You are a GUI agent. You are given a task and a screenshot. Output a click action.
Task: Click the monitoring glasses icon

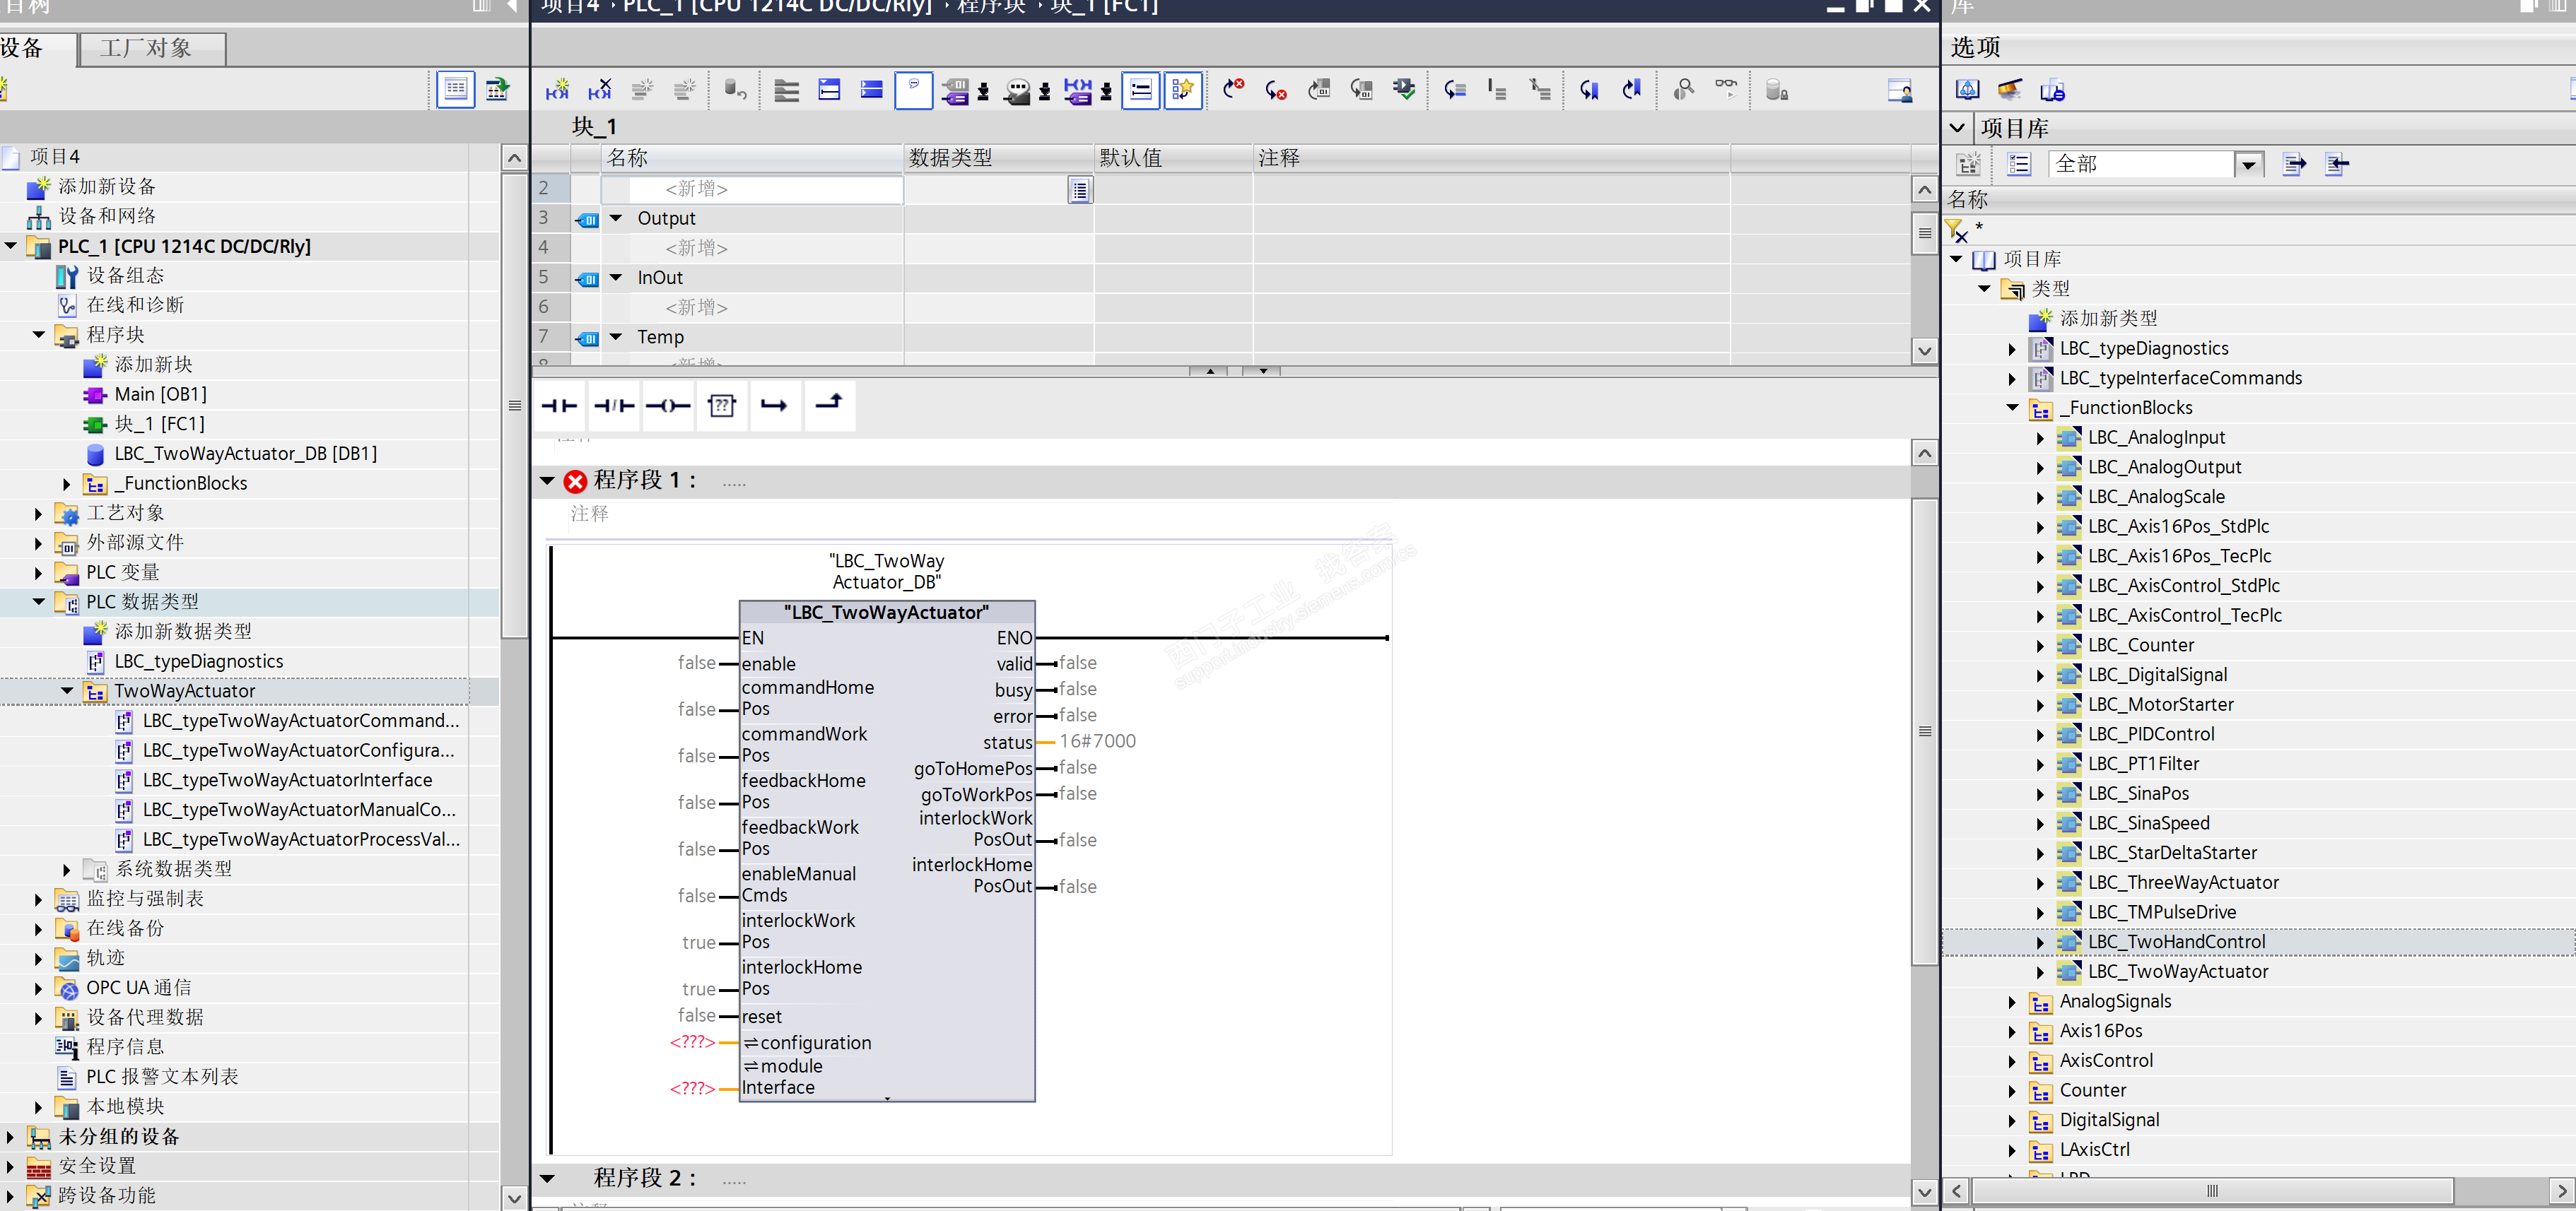tap(1725, 88)
